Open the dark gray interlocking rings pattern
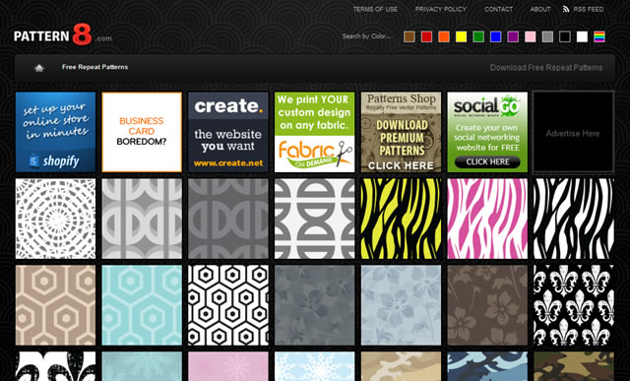The height and width of the screenshot is (381, 630). coord(228,219)
